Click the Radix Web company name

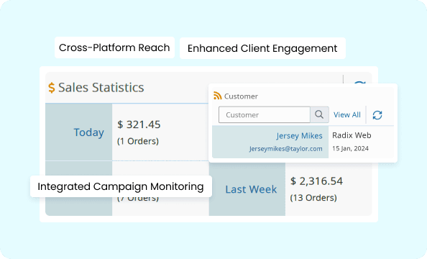(352, 135)
